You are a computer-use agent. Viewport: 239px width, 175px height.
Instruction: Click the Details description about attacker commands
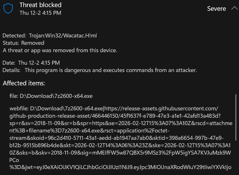[x=110, y=70]
